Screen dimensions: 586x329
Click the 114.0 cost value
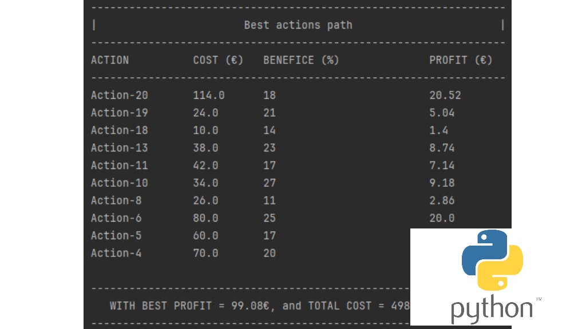click(209, 95)
